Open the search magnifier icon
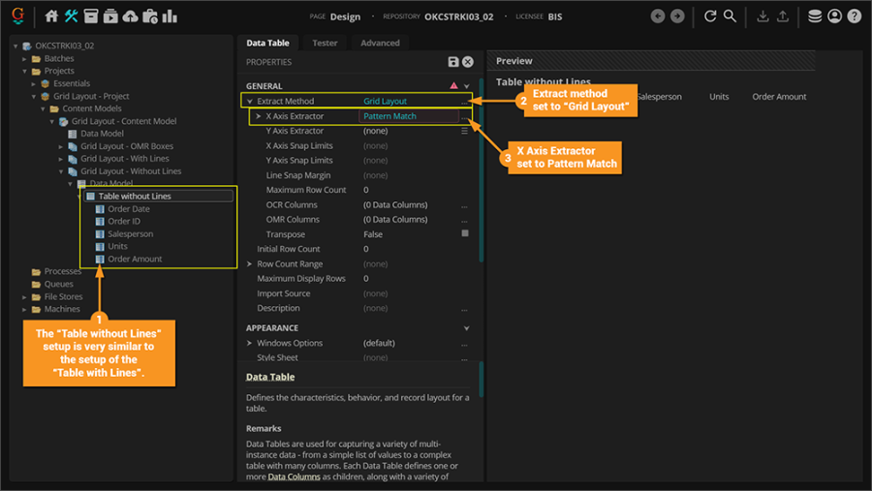The width and height of the screenshot is (872, 491). click(x=731, y=16)
